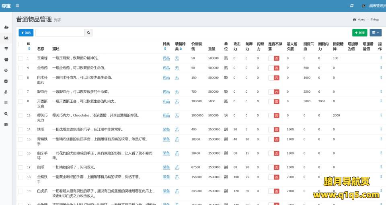Image resolution: width=386 pixels, height=205 pixels.
Task: Click the refresh icon in top bar
Action: [x=352, y=6]
